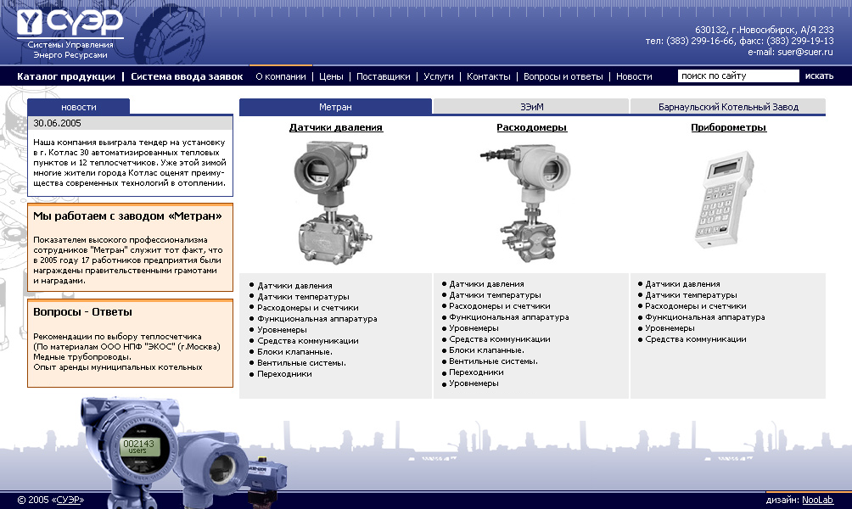
Task: Click the e-mail address suer@suer.ru
Action: pos(805,52)
